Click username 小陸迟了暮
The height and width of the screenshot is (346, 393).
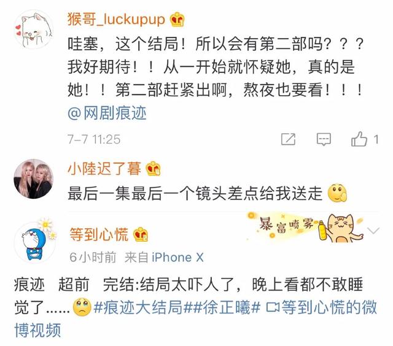click(x=104, y=168)
